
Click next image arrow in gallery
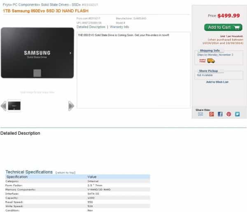tap(71, 106)
